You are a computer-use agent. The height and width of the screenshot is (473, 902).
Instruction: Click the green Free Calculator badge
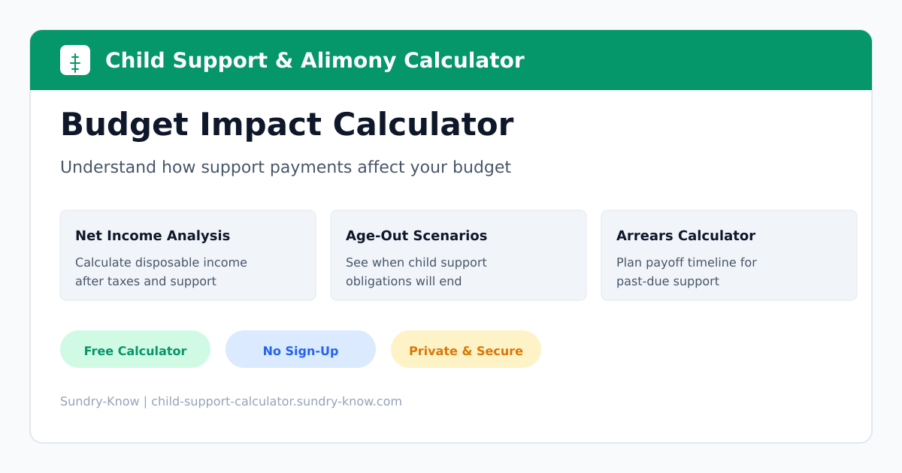click(135, 350)
